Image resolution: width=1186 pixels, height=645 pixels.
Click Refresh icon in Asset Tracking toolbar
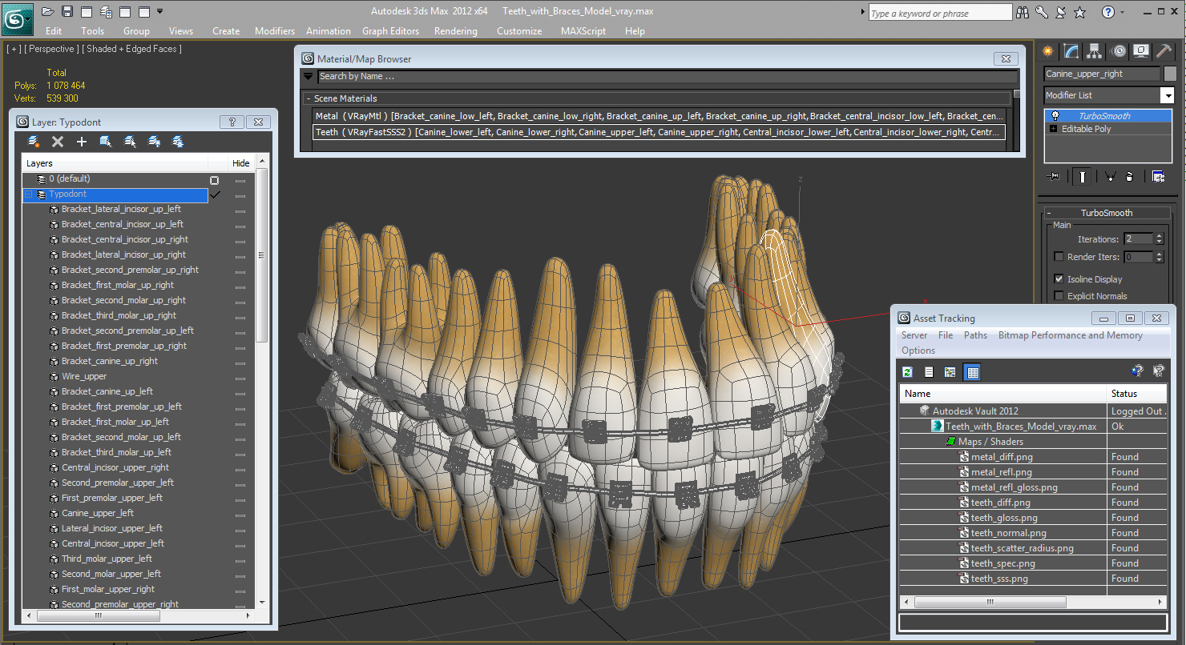pos(908,372)
